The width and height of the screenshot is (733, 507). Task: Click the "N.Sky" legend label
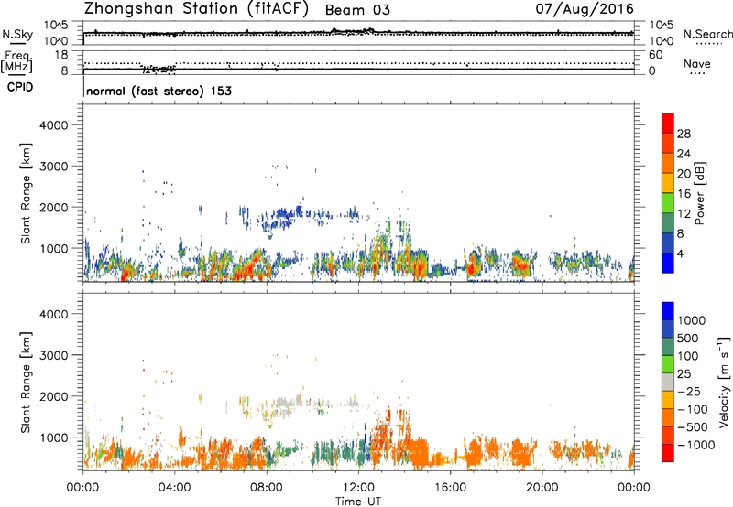click(x=17, y=34)
